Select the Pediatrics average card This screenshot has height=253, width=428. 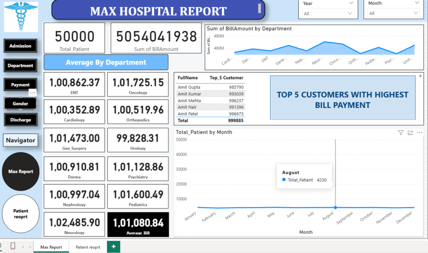138,196
